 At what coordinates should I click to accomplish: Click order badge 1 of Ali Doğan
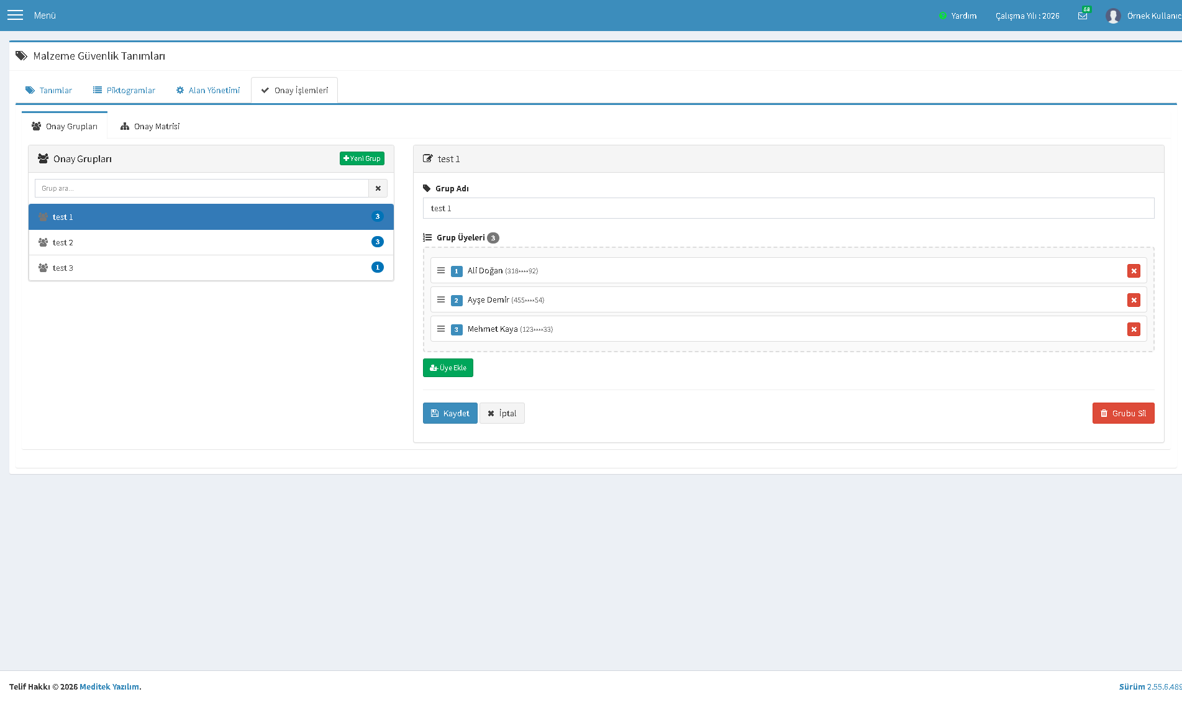(457, 271)
